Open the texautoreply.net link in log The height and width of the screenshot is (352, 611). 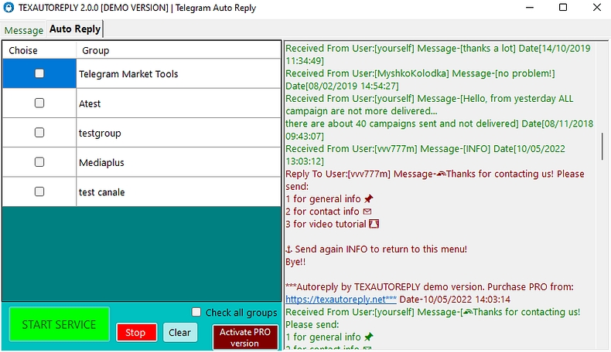340,299
